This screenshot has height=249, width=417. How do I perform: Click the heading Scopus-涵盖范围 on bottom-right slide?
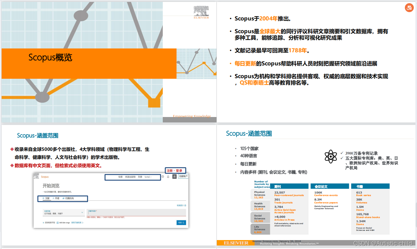click(249, 133)
